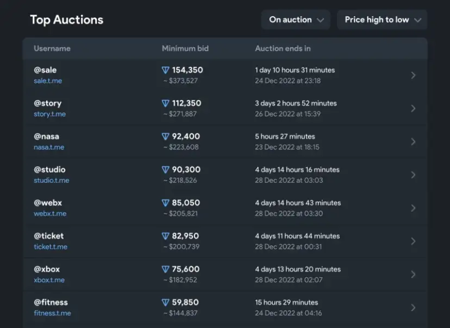Click the "Username" column header

tap(52, 48)
